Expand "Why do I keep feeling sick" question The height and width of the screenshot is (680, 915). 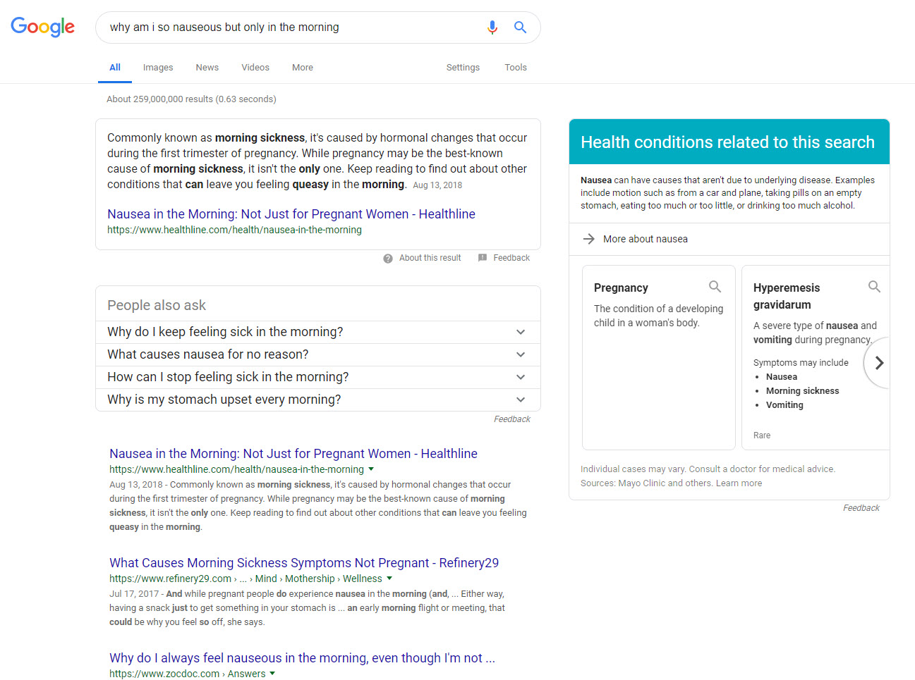[521, 332]
